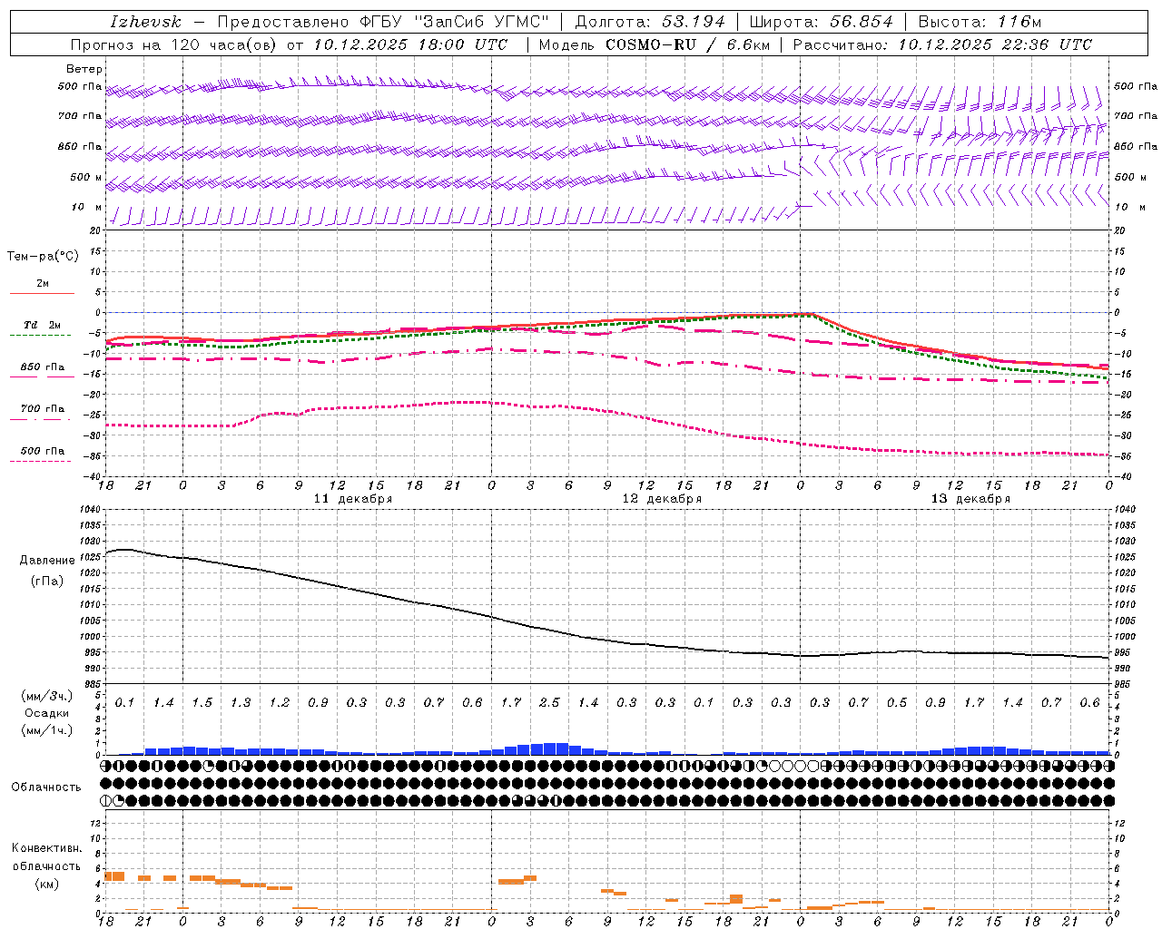The image size is (1162, 929).
Task: Select the 0.5 three-hour precipitation value
Action: (897, 703)
